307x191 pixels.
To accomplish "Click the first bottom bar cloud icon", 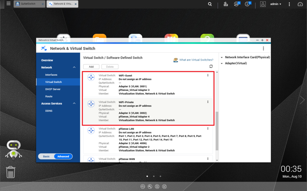I will [x=143, y=187].
